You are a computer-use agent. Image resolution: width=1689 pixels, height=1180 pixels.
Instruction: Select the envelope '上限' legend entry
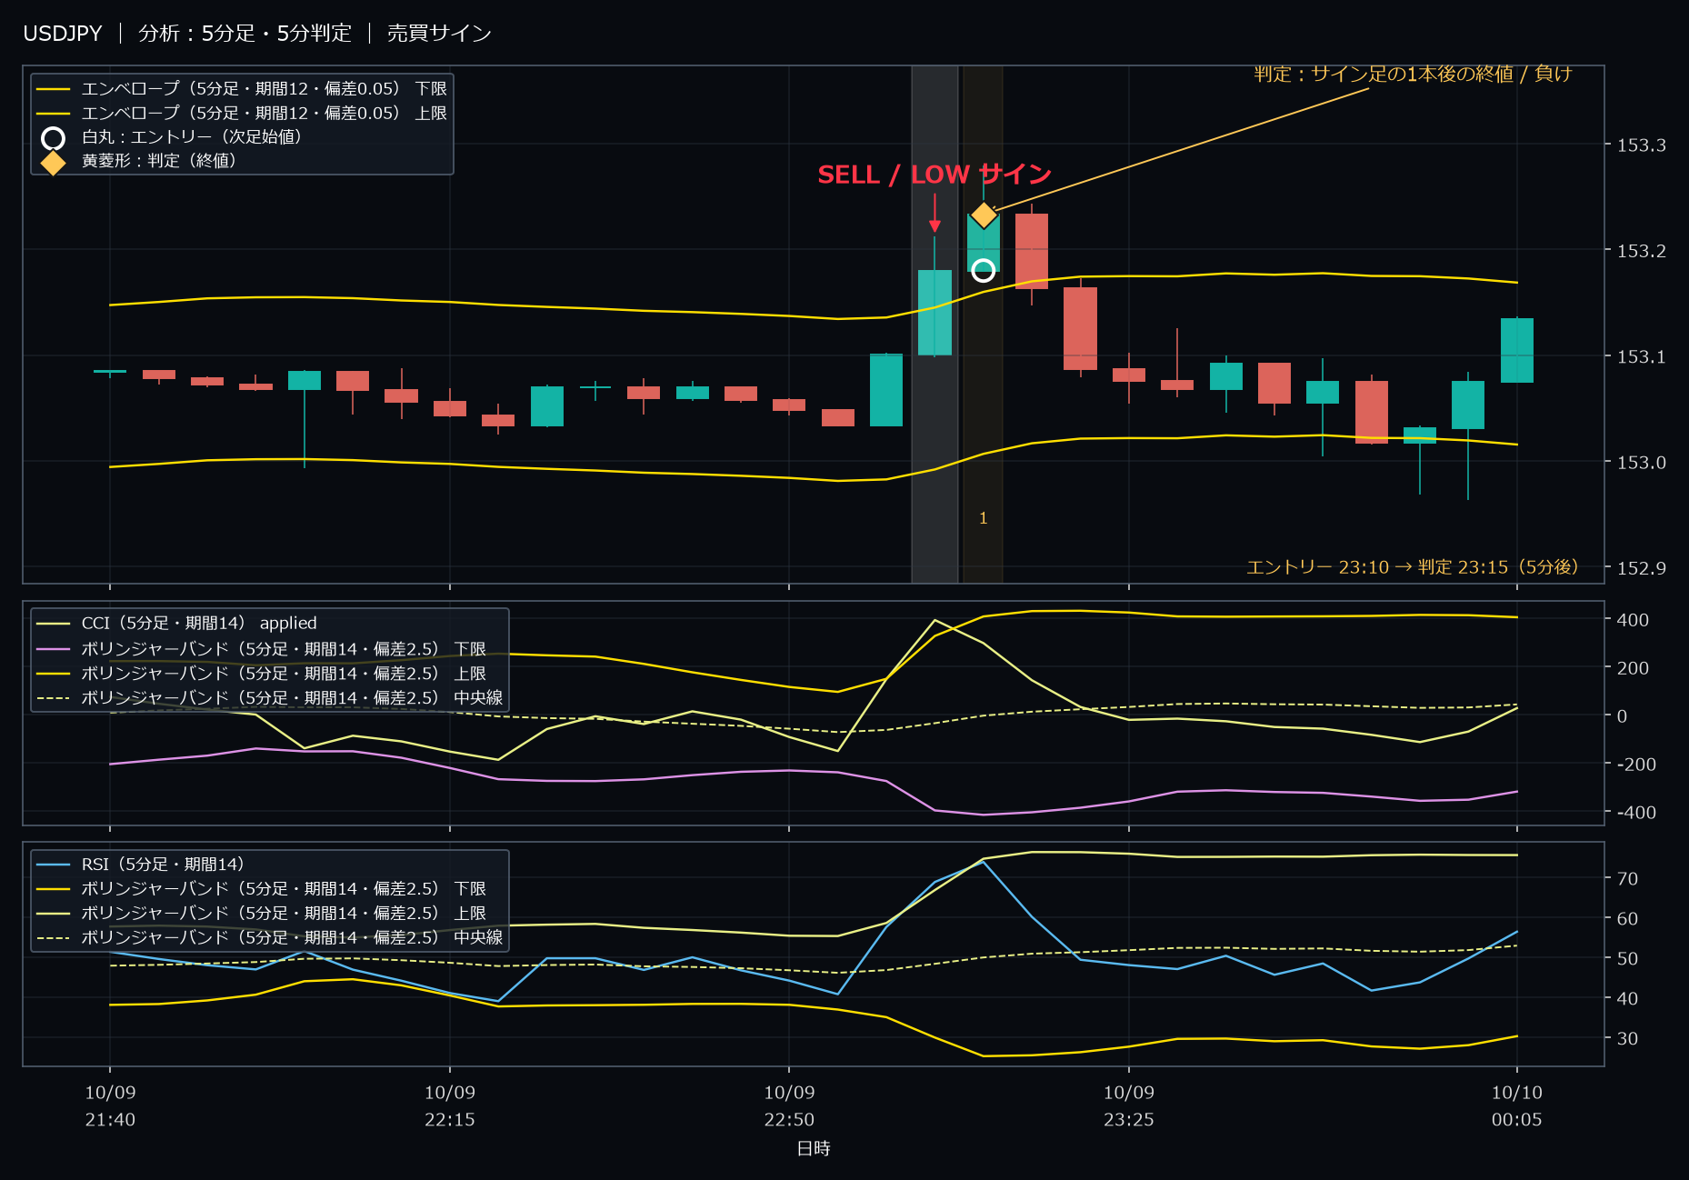pos(242,114)
